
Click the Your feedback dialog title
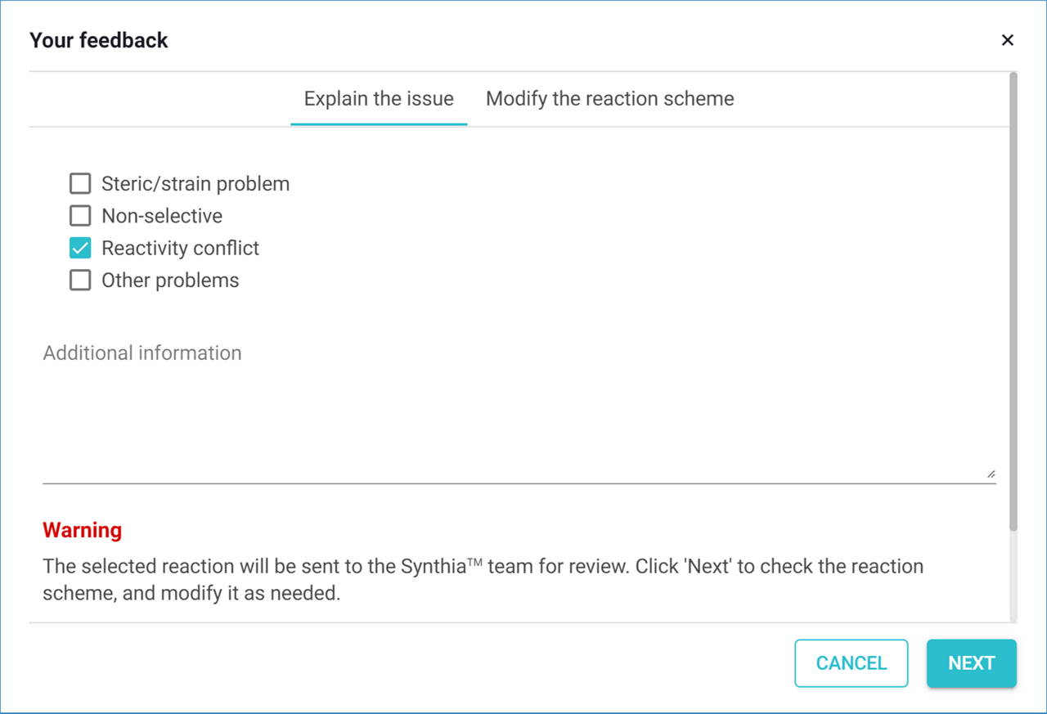click(x=99, y=40)
